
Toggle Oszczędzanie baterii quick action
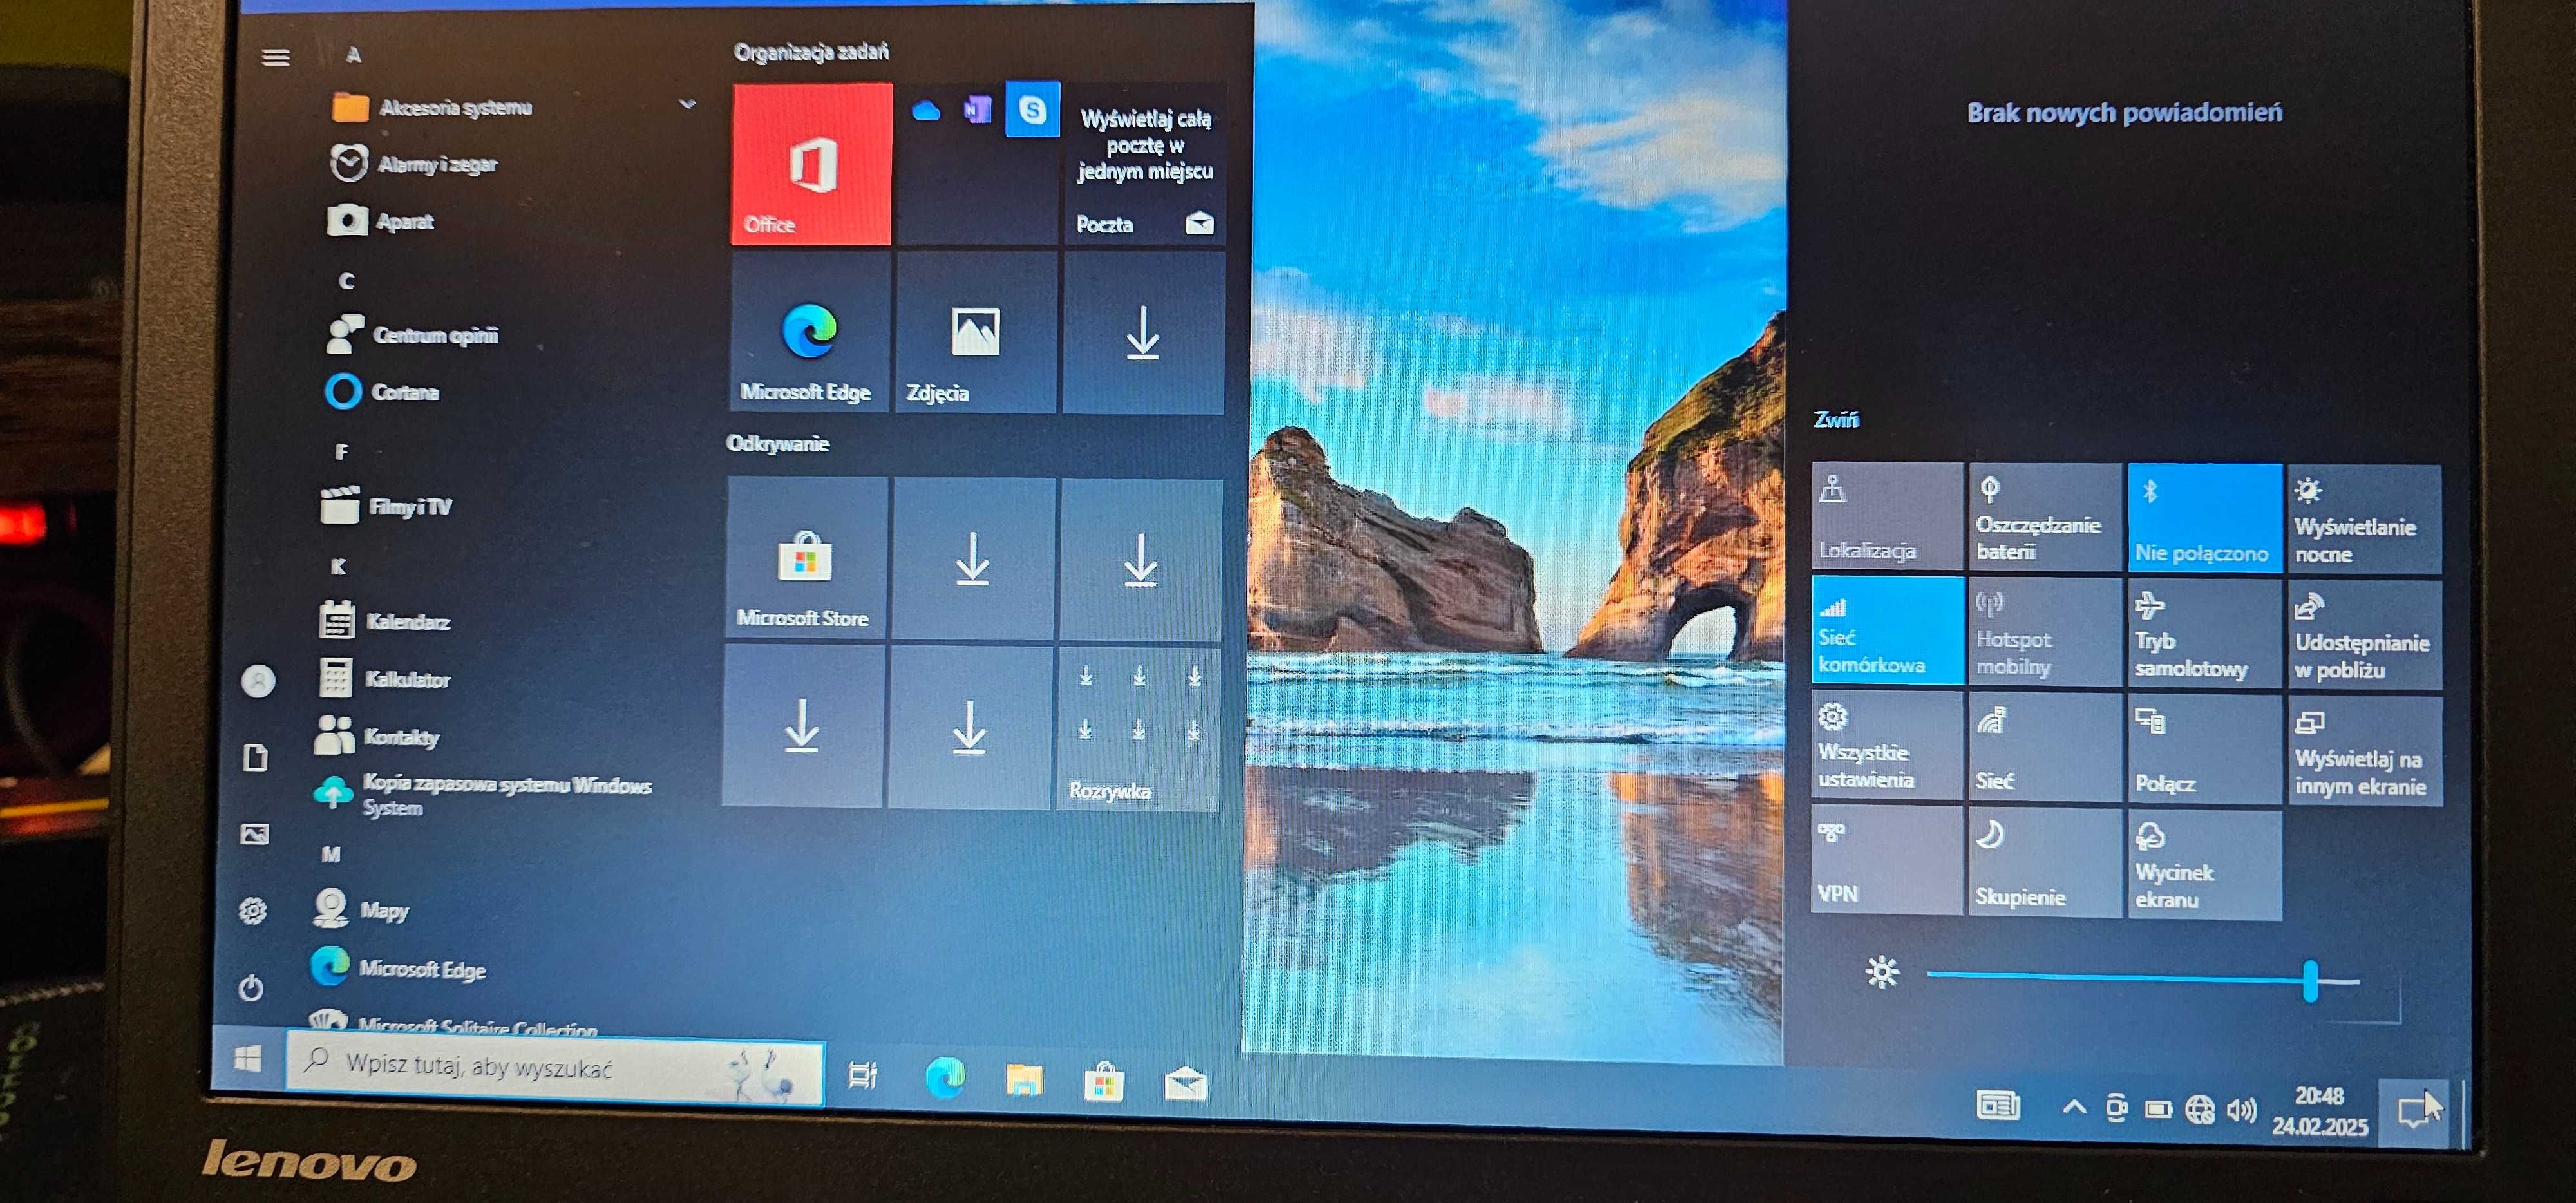click(2044, 517)
